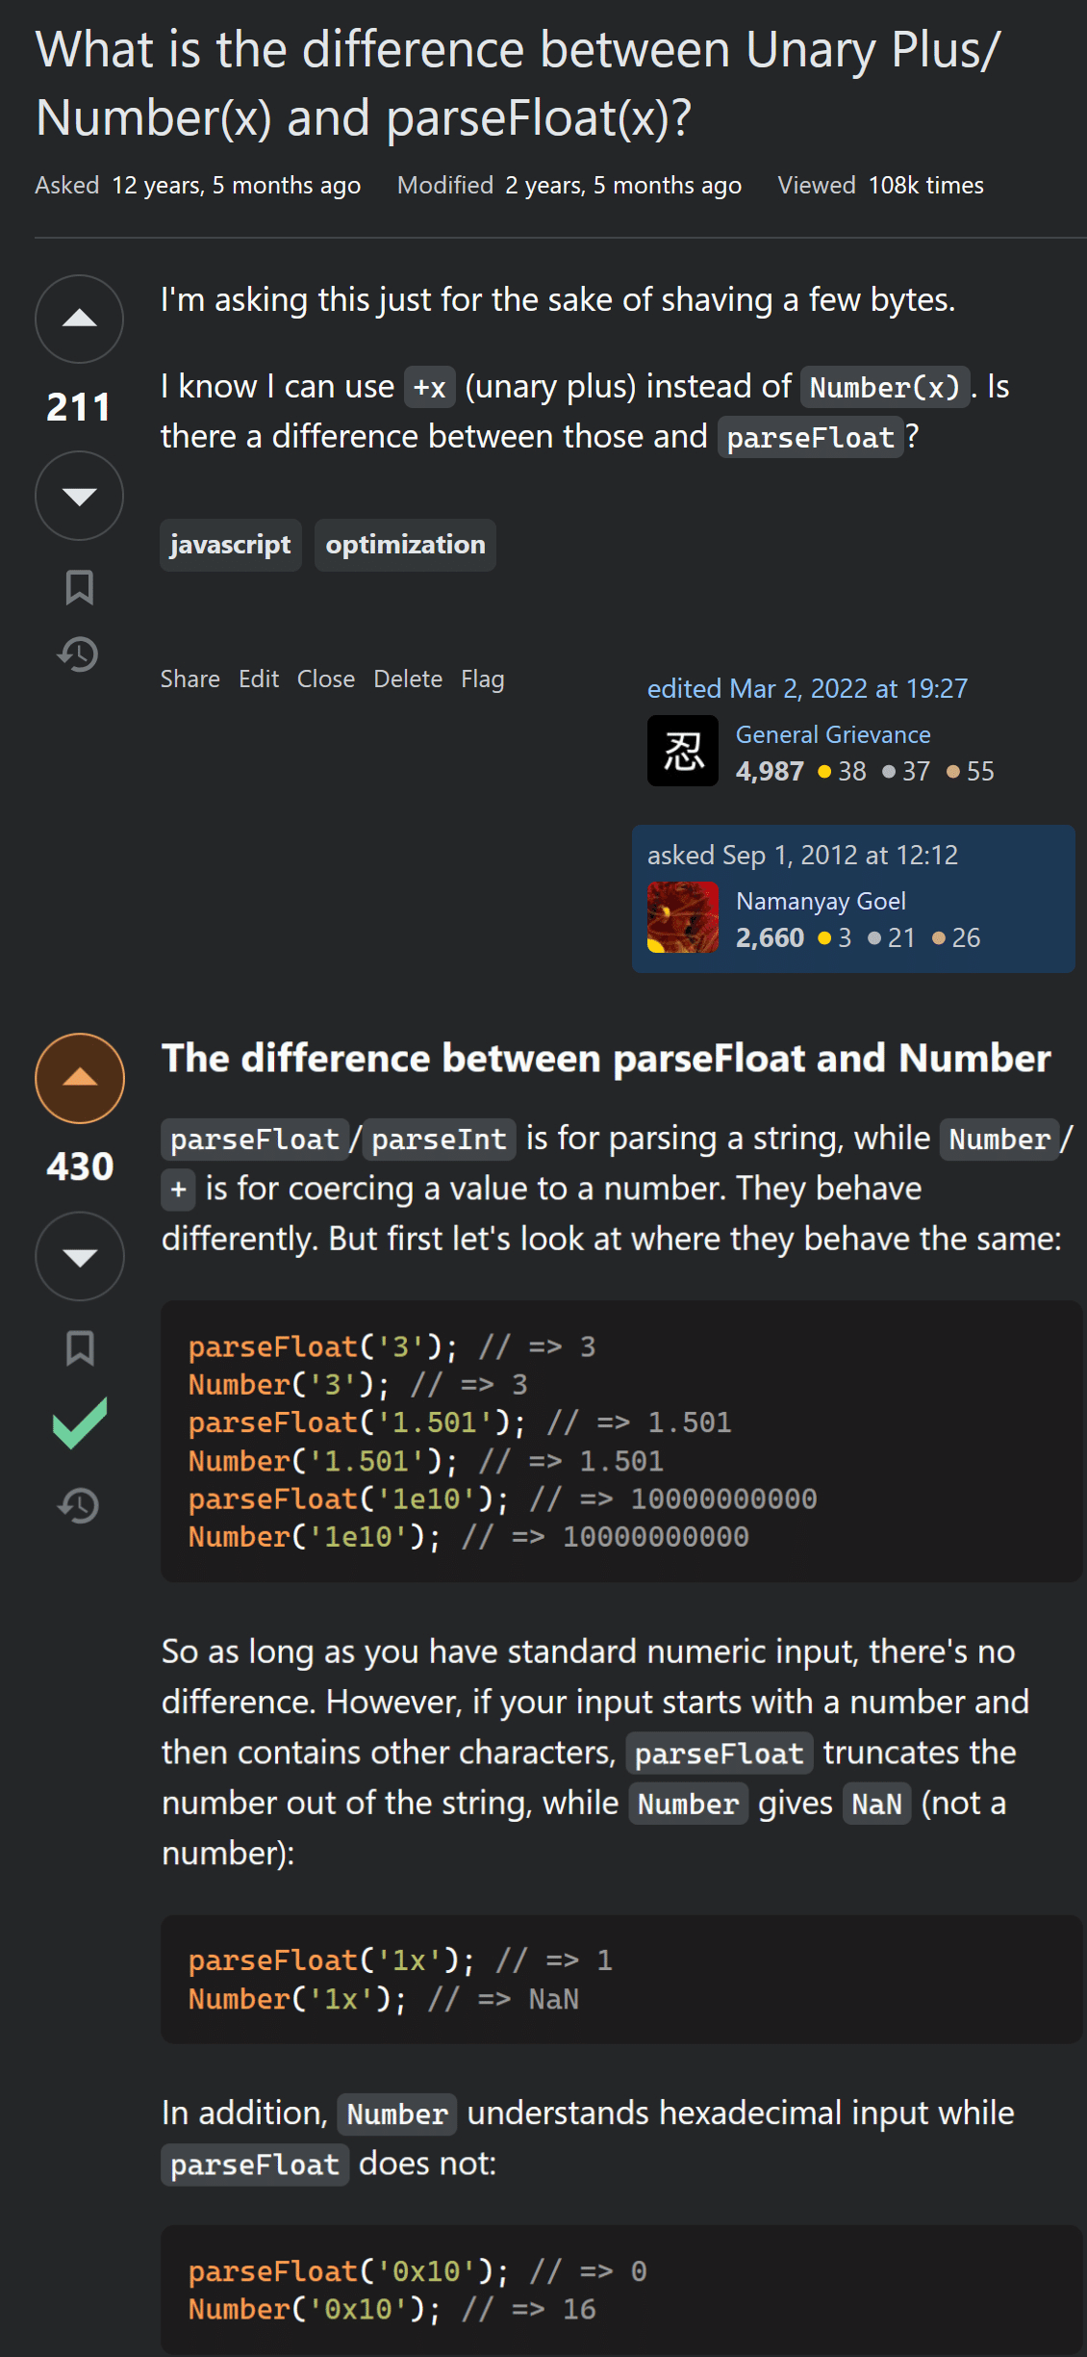
Task: Downvote the question with 211 votes
Action: coord(79,496)
